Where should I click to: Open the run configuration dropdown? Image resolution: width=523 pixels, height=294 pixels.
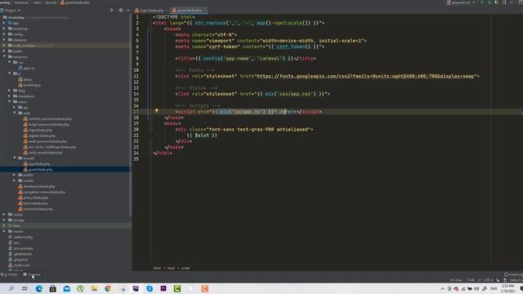[461, 2]
